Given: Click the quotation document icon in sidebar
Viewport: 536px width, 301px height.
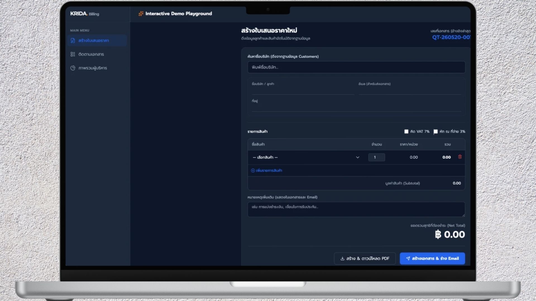Looking at the screenshot, I should click(x=73, y=40).
